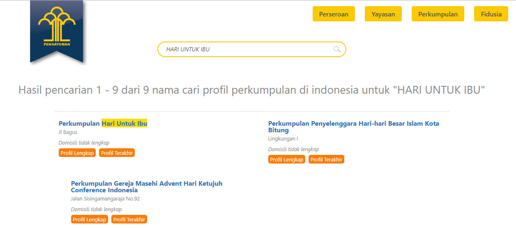
Task: Open Perkumpulan Hari Untuk Ibu result
Action: point(103,123)
